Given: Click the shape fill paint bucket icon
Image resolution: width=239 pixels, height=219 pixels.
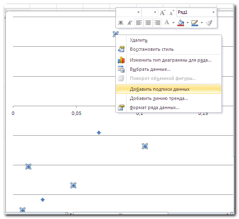Looking at the screenshot, I should click(181, 23).
